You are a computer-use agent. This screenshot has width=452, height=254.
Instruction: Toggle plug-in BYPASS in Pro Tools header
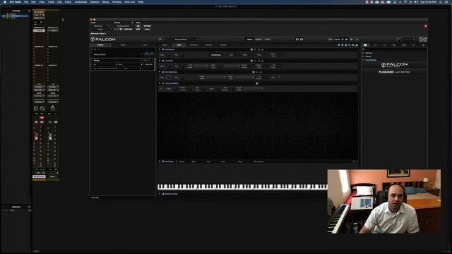click(x=147, y=26)
